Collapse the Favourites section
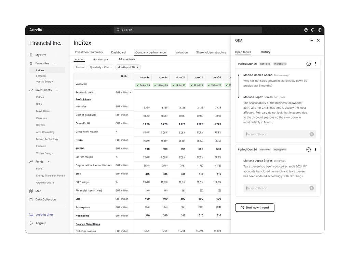 point(54,63)
